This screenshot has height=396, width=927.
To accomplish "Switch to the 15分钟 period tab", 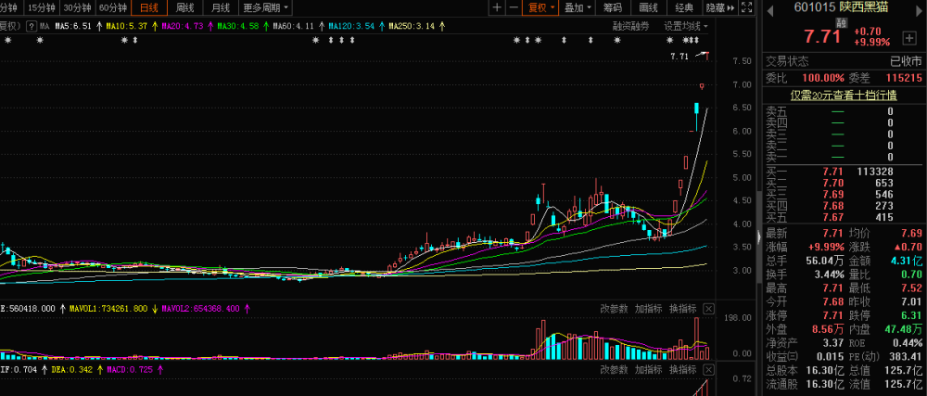I will (x=42, y=7).
